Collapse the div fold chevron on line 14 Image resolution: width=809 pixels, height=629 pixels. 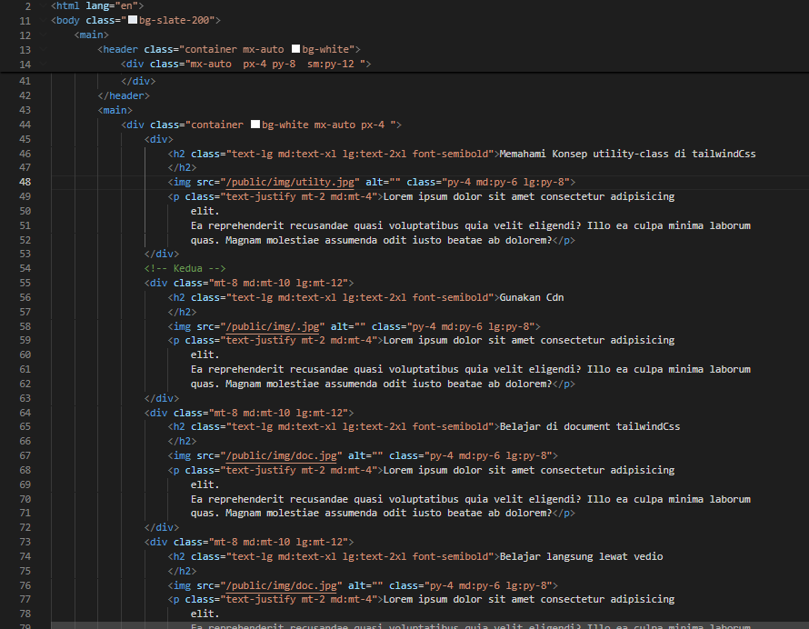coord(43,64)
